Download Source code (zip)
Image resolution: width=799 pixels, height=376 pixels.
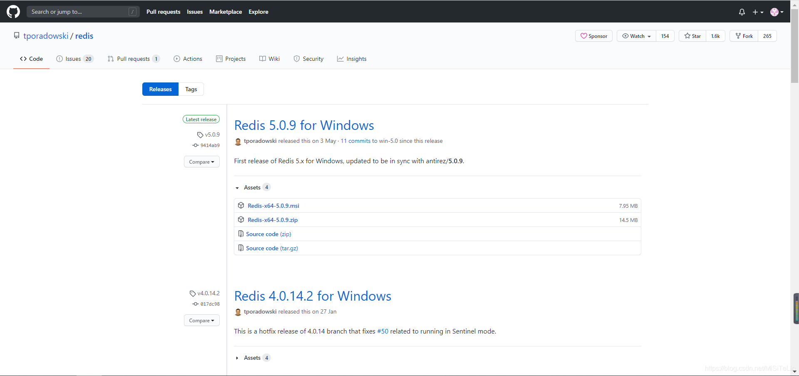(268, 234)
